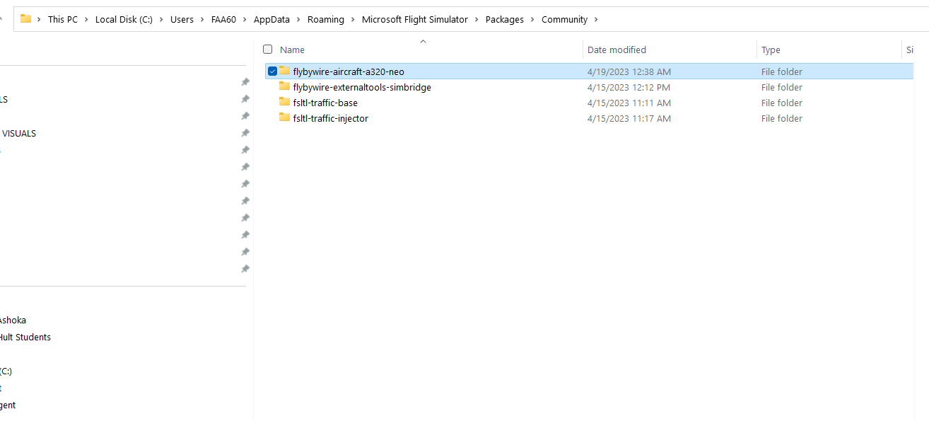Navigate to Packages in the breadcrumb
929x421 pixels.
click(x=505, y=19)
